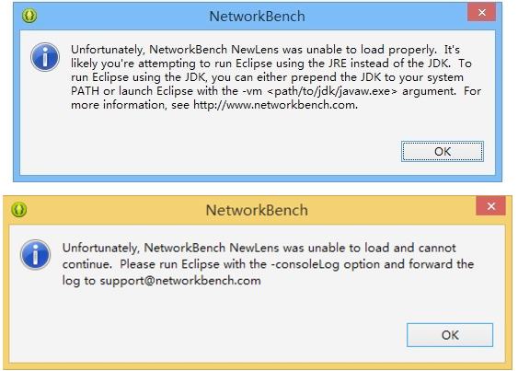Click the <path/to/jdk/javaw.exe> argument text

[332, 91]
